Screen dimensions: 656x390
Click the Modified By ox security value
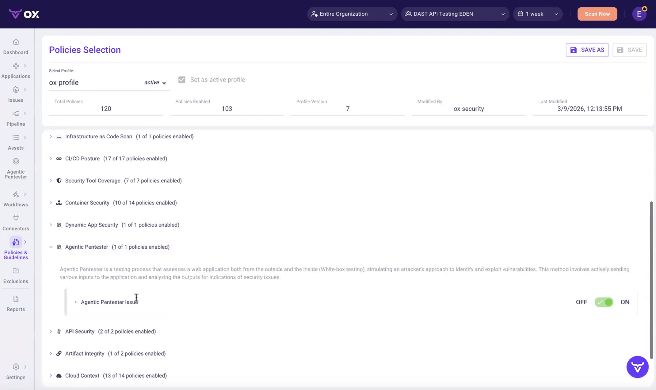469,109
